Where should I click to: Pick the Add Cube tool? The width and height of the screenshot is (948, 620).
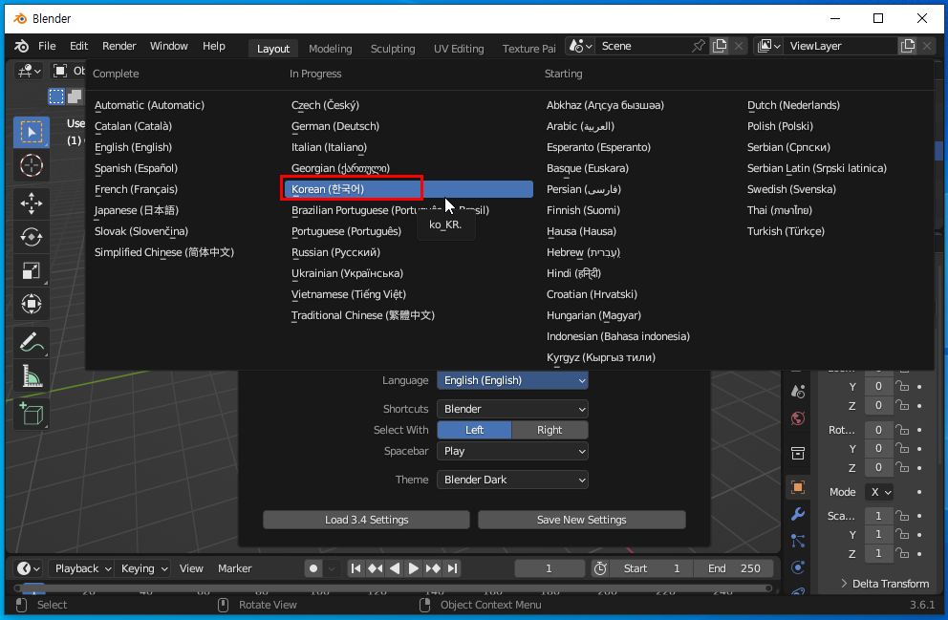pos(32,414)
